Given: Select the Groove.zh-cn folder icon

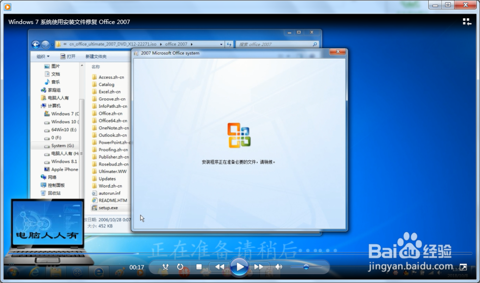Looking at the screenshot, I should [x=94, y=99].
